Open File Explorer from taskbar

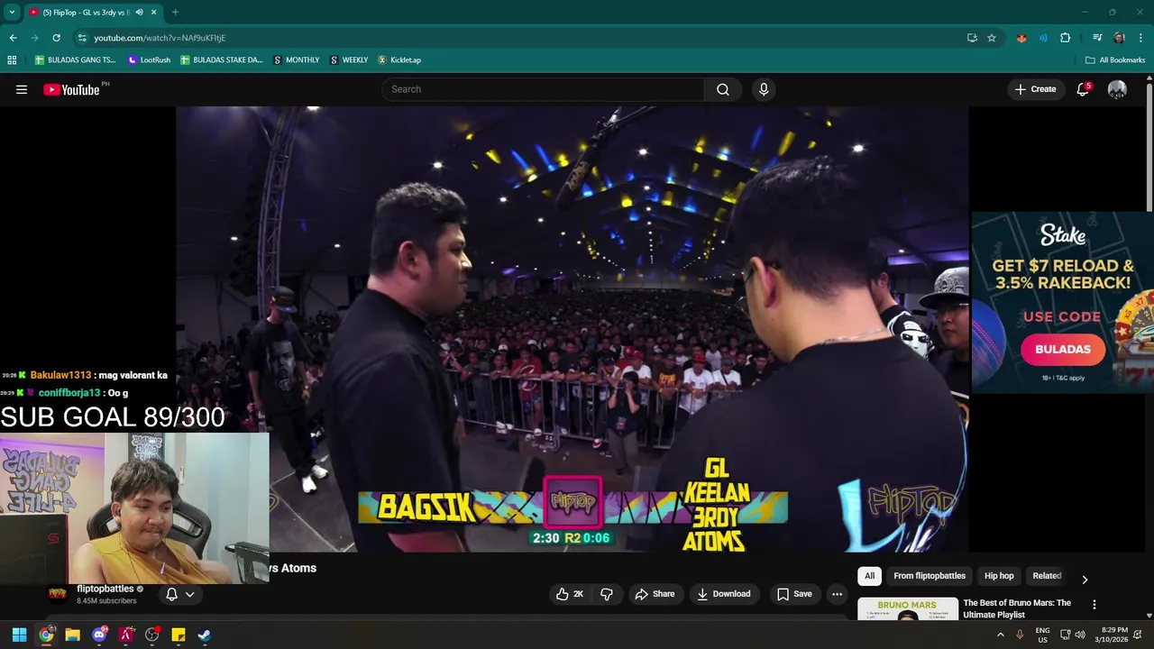(72, 635)
